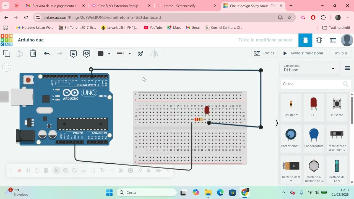The width and height of the screenshot is (354, 199).
Task: Click the Windows taskbar Cerca search box
Action: [147, 192]
